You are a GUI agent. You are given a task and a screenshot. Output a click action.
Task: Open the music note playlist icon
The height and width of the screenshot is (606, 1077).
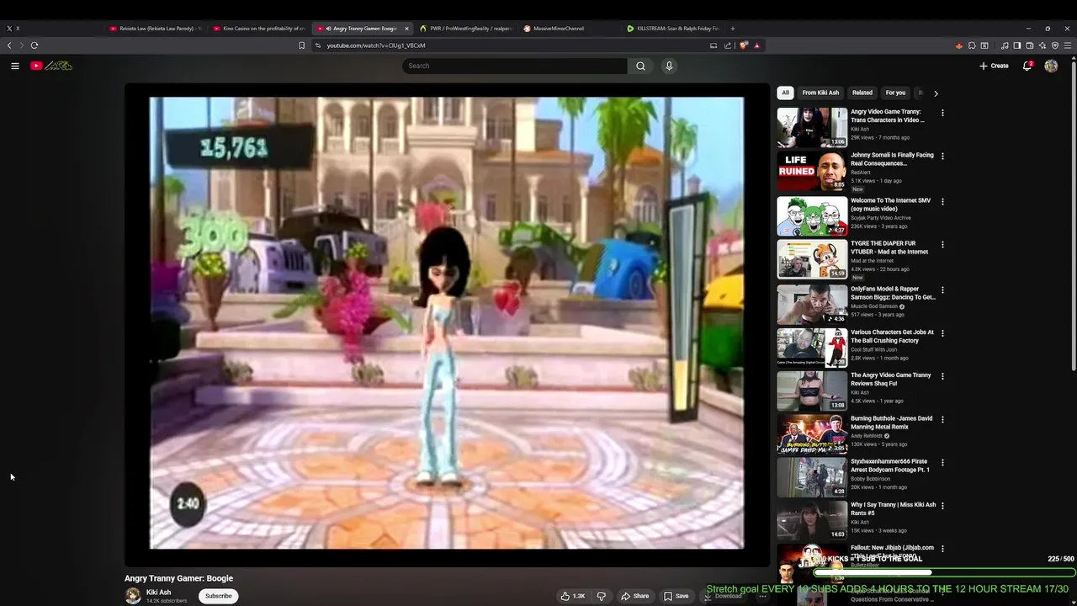(1005, 45)
